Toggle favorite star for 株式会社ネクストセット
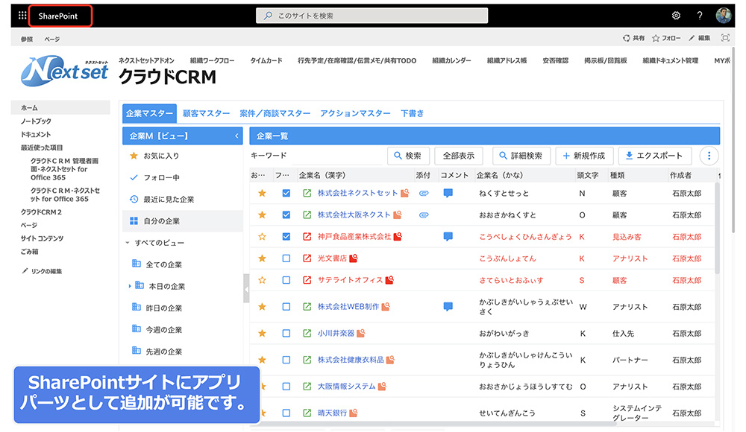Screen dimensions: 746x432 (262, 193)
